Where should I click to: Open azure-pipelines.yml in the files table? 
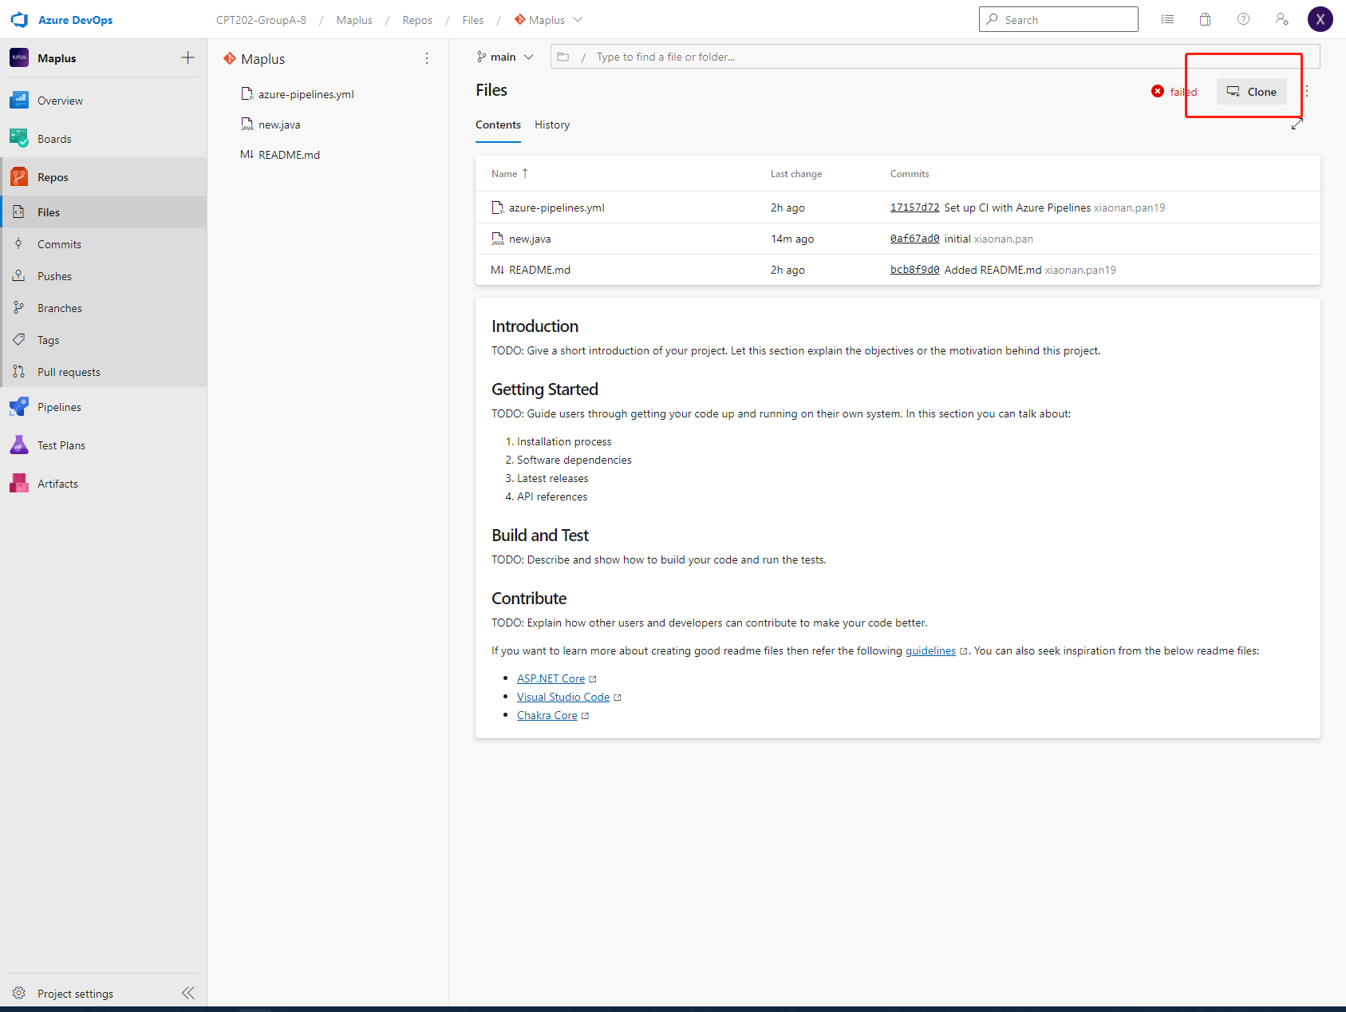point(557,208)
